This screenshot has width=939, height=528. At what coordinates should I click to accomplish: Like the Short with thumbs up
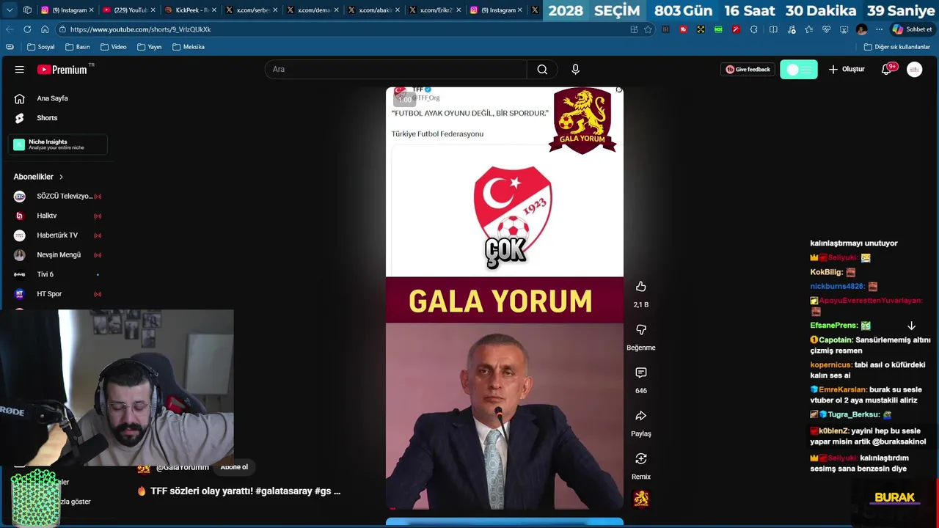pyautogui.click(x=641, y=287)
